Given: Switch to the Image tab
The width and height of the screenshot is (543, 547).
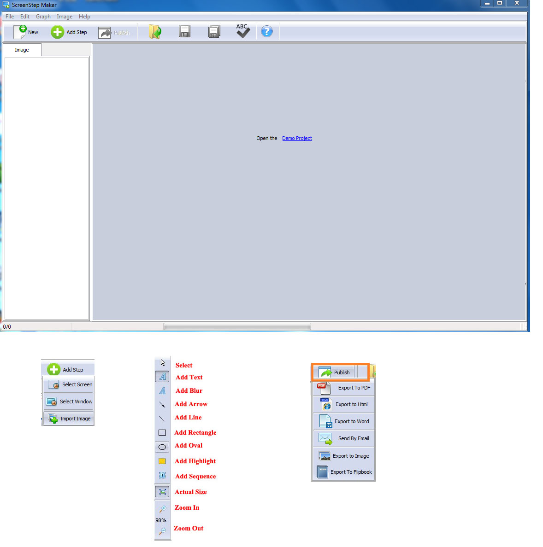Looking at the screenshot, I should pos(22,50).
